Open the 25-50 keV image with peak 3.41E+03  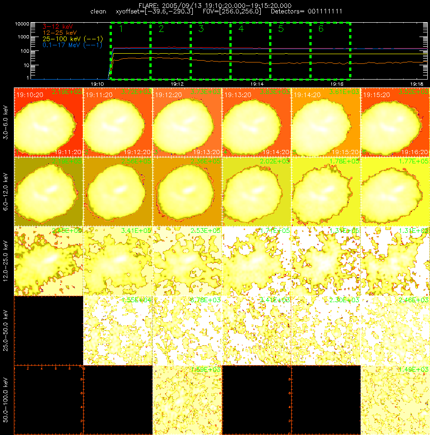click(257, 330)
